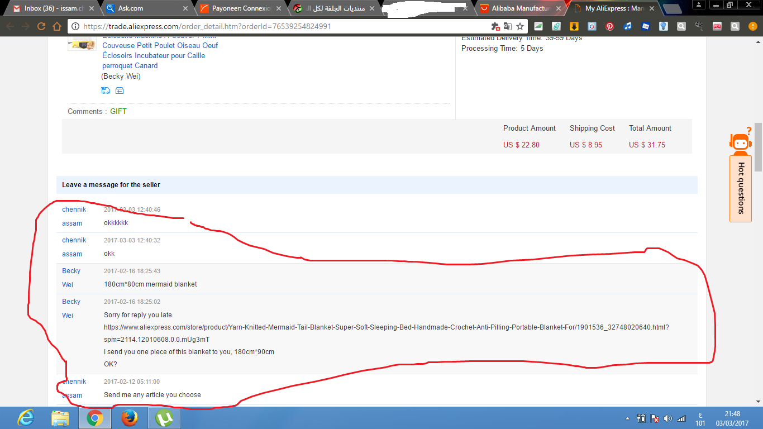763x429 pixels.
Task: Open the translate page icon in address bar
Action: click(x=508, y=26)
